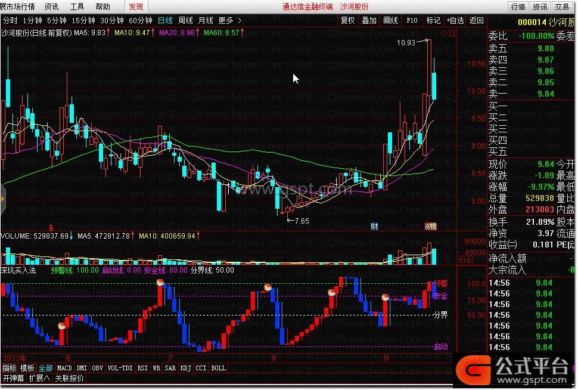Switch indicator to CCI

[201, 368]
